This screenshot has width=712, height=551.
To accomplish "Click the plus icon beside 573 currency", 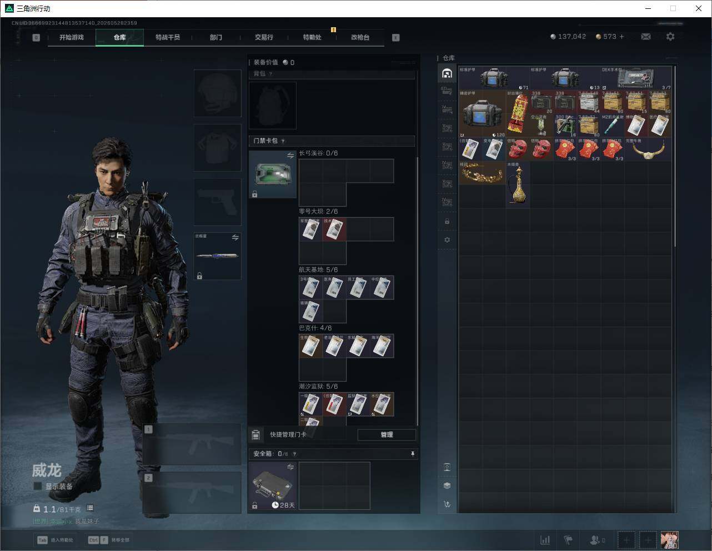I will (621, 37).
